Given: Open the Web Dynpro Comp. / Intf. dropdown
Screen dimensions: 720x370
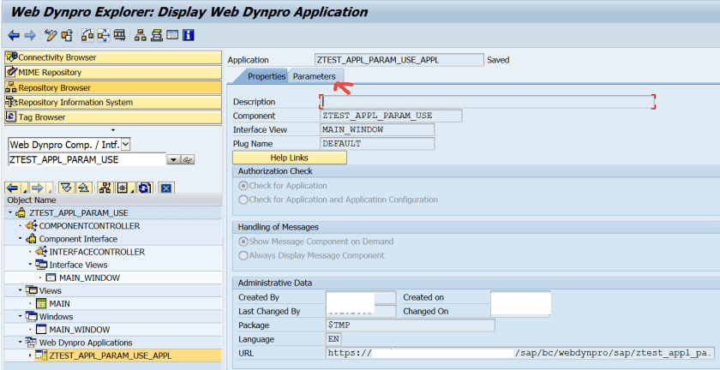Looking at the screenshot, I should pos(126,145).
